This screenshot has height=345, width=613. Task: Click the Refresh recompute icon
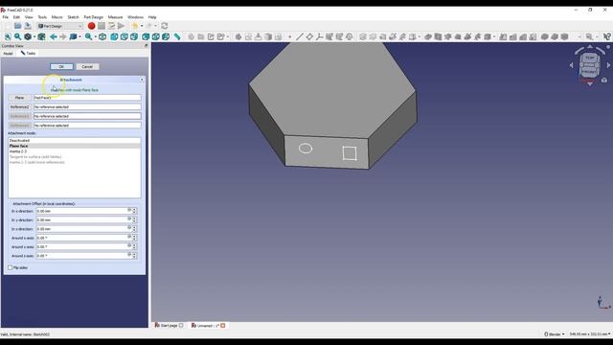(x=165, y=26)
